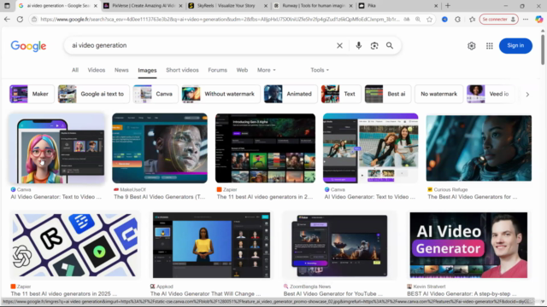Open the Copilot icon in browser toolbar
547x307 pixels.
click(x=539, y=20)
